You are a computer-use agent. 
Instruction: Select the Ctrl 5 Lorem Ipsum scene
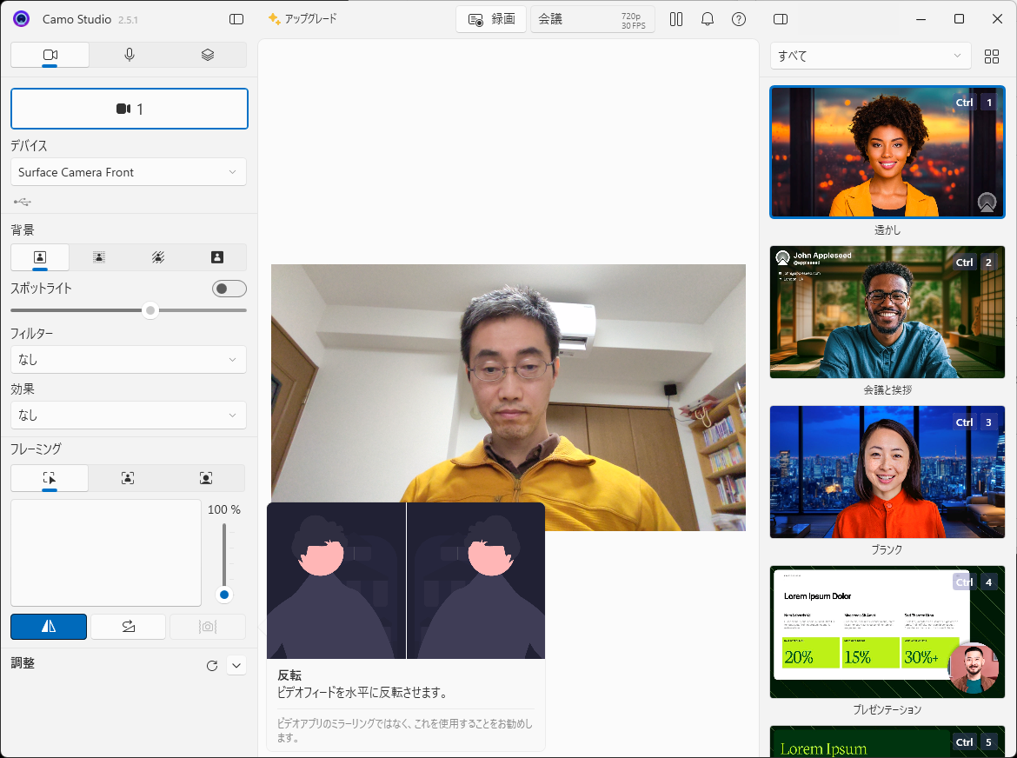[887, 741]
